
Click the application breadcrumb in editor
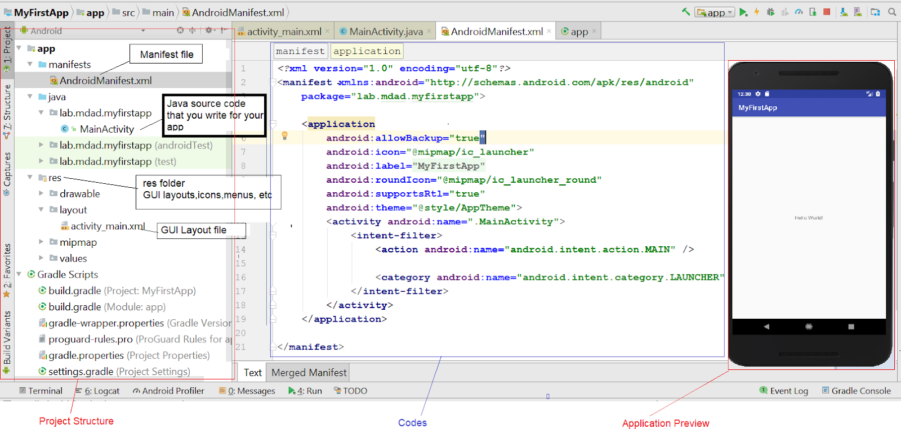pos(367,51)
